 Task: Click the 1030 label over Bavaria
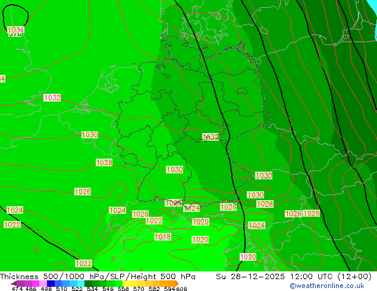(x=175, y=170)
